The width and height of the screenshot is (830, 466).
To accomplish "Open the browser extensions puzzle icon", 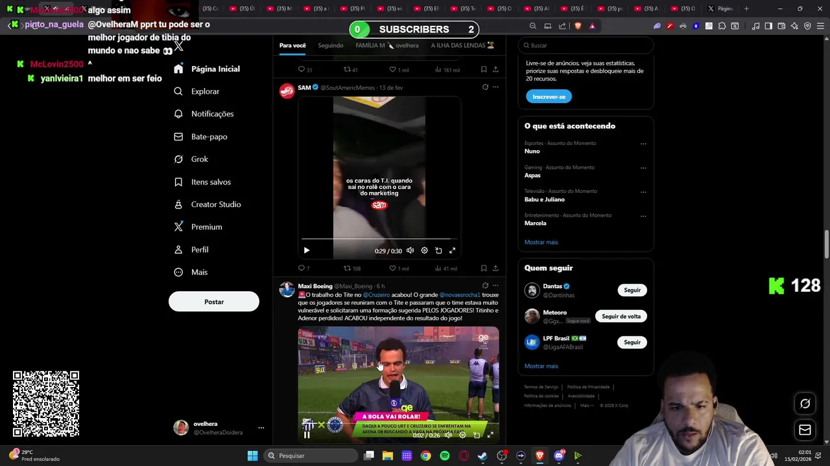I will [x=722, y=26].
